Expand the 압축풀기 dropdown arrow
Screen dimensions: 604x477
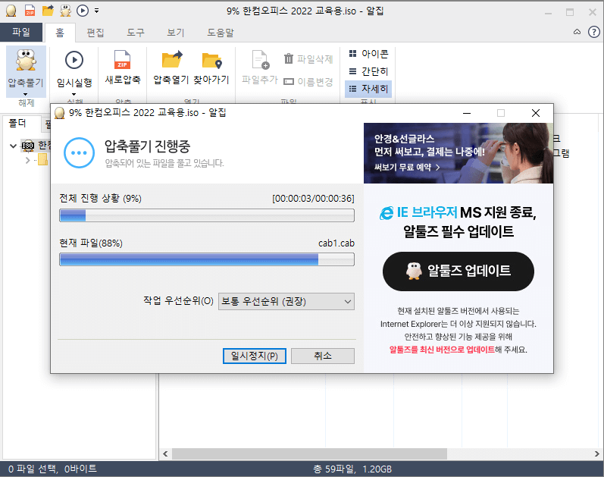[26, 95]
